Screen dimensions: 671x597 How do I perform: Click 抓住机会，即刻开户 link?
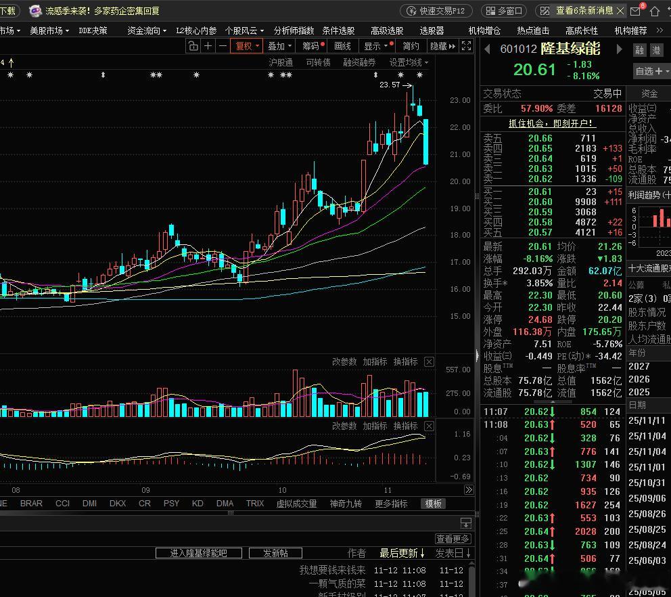pyautogui.click(x=552, y=123)
